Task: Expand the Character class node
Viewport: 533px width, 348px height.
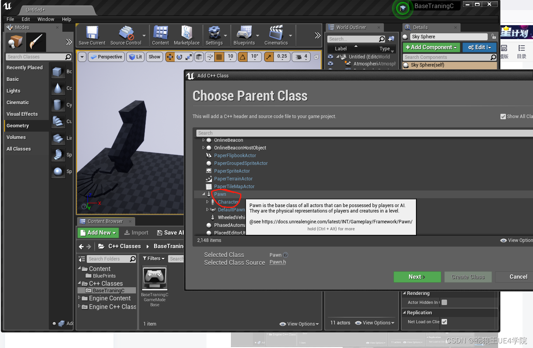Action: pyautogui.click(x=207, y=202)
